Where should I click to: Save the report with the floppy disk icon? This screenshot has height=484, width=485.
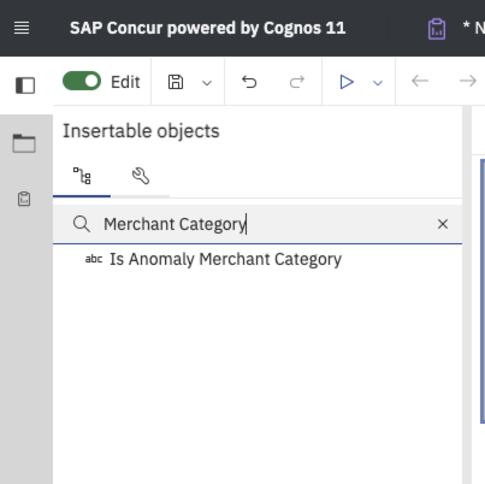tap(176, 82)
